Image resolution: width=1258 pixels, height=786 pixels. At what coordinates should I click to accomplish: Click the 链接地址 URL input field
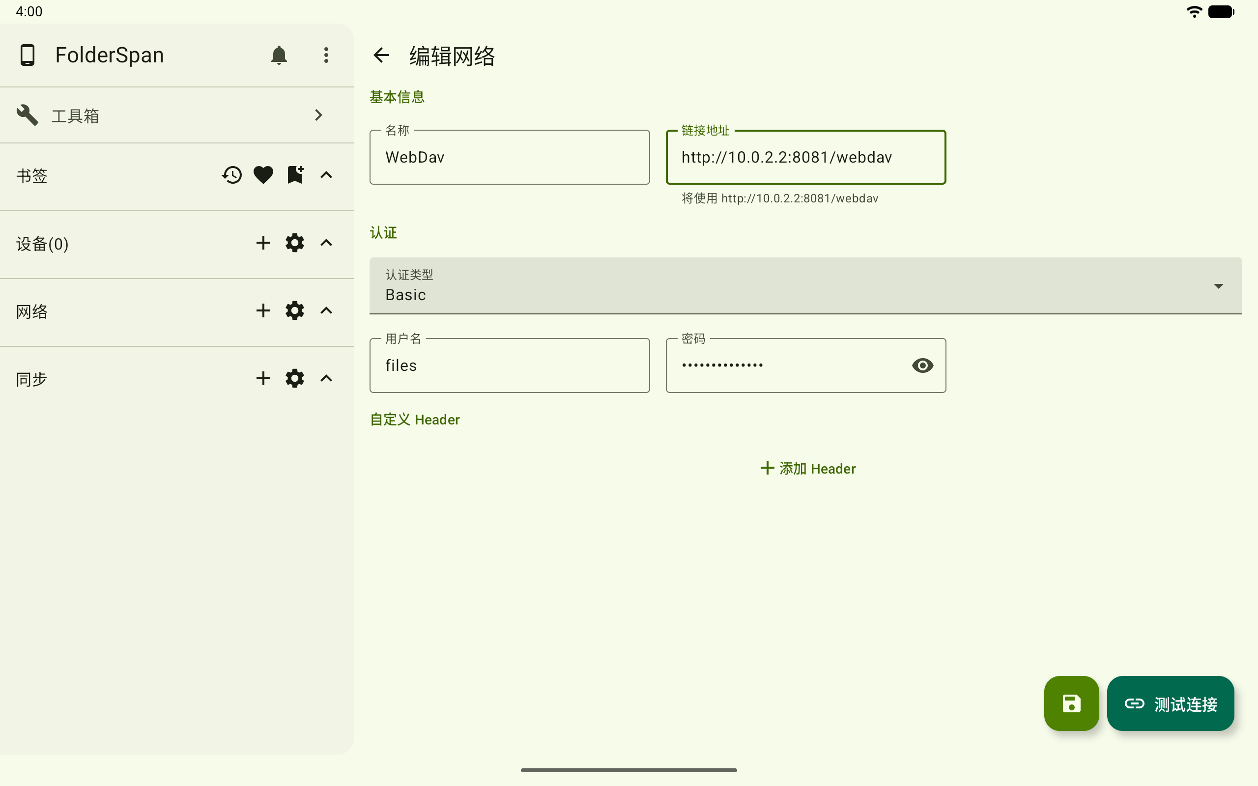pos(806,157)
